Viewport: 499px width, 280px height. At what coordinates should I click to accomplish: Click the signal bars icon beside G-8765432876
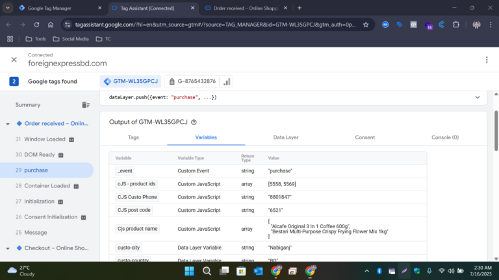[227, 82]
